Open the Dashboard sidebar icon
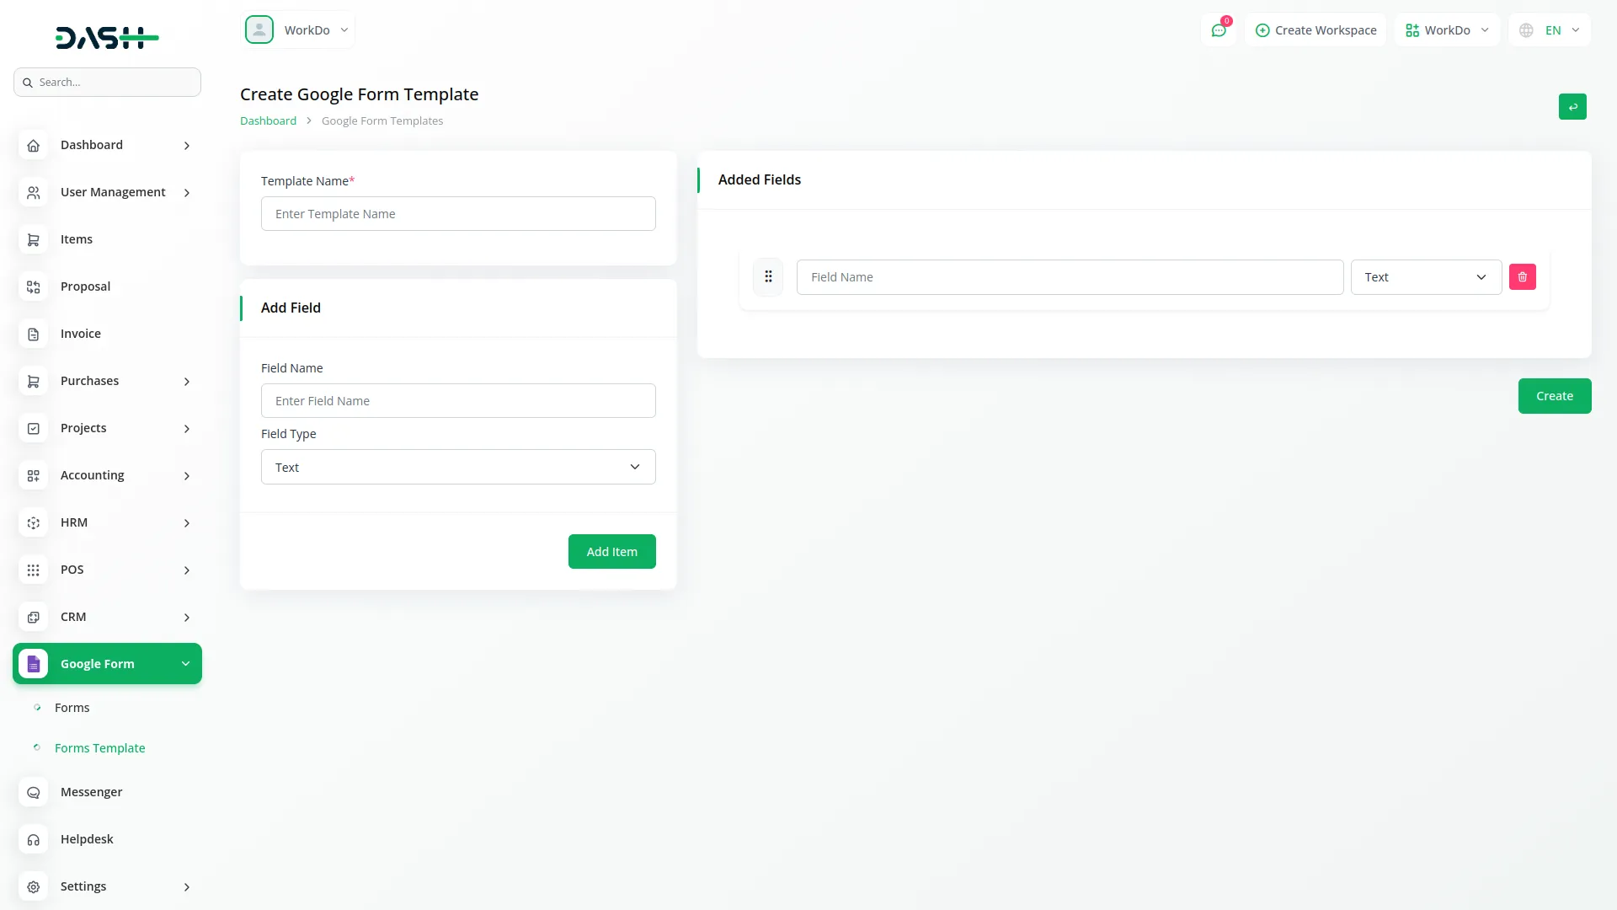Viewport: 1617px width, 910px height. click(33, 145)
